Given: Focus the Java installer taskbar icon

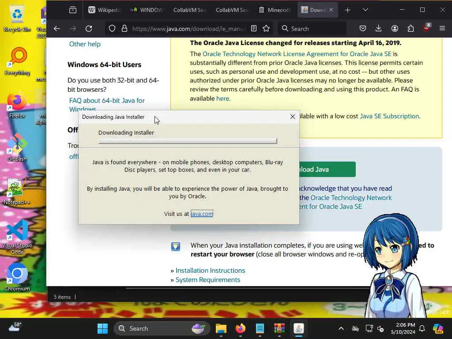Looking at the screenshot, I should 299,328.
